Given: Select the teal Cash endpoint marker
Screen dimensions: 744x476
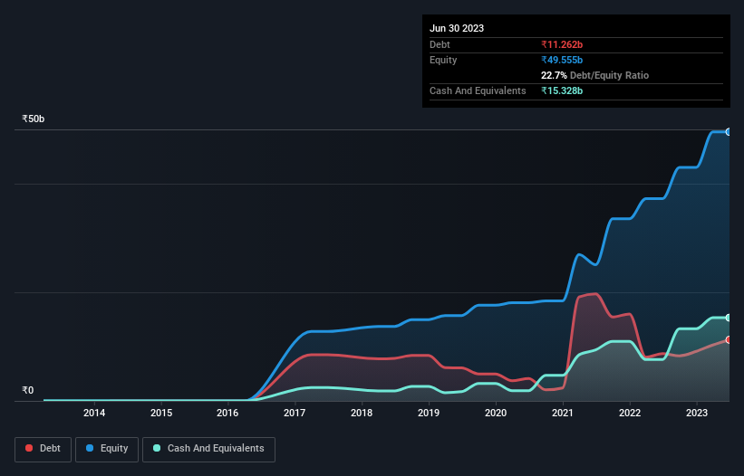Looking at the screenshot, I should (729, 318).
